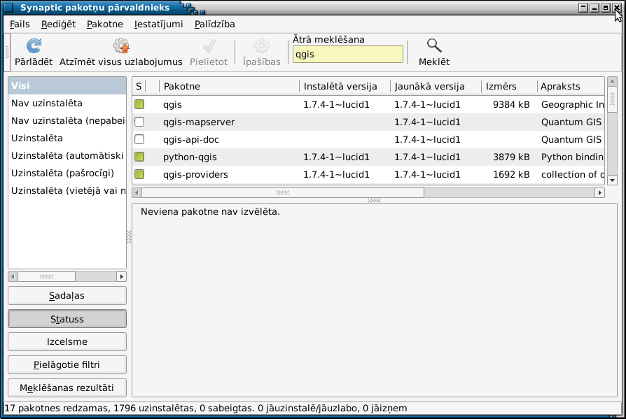Select the qgis-mapserver row
626x419 pixels.
368,122
